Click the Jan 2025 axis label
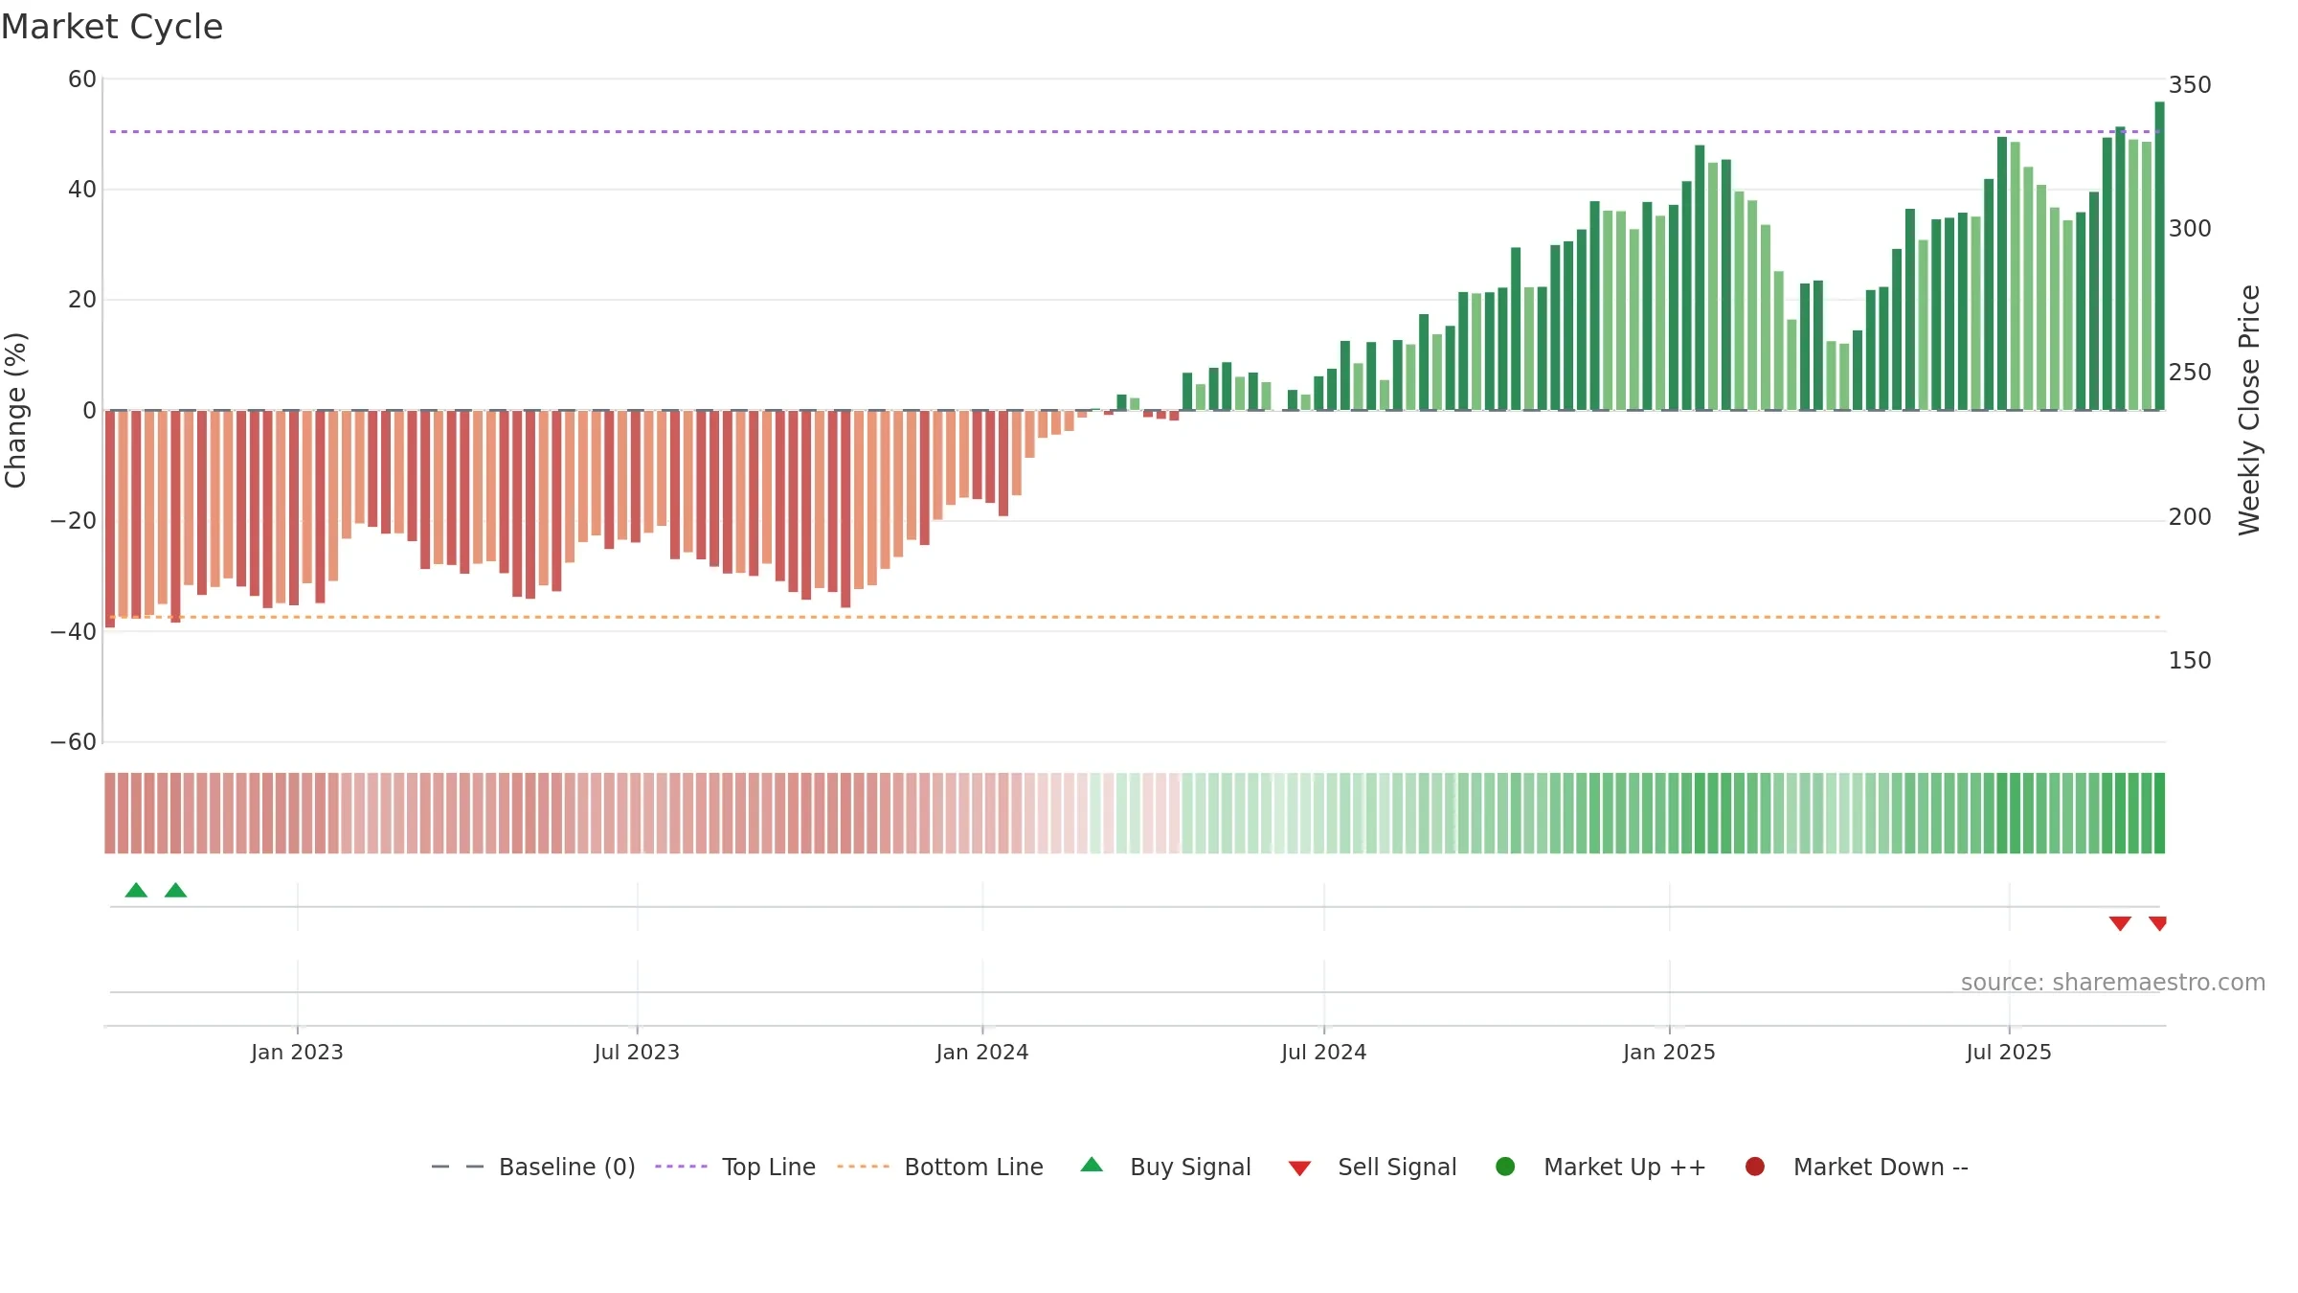This screenshot has width=2298, height=1293. (1669, 1052)
